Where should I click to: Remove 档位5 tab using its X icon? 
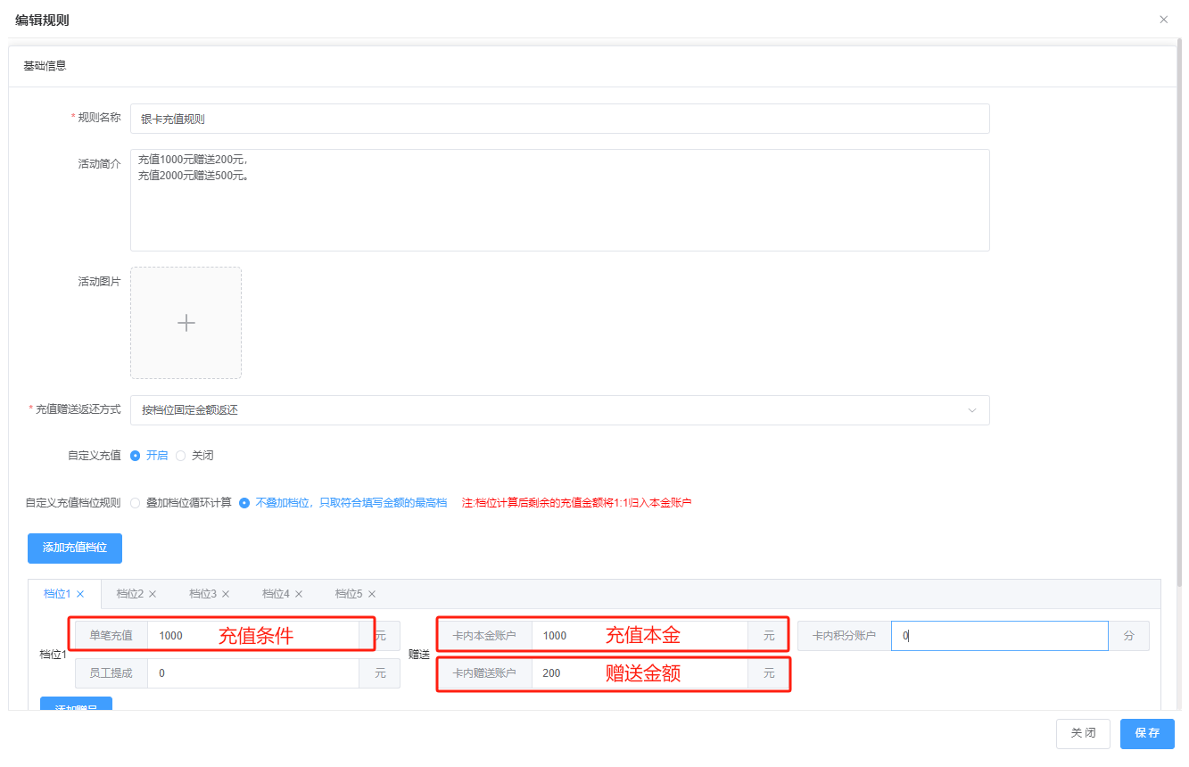(x=372, y=594)
